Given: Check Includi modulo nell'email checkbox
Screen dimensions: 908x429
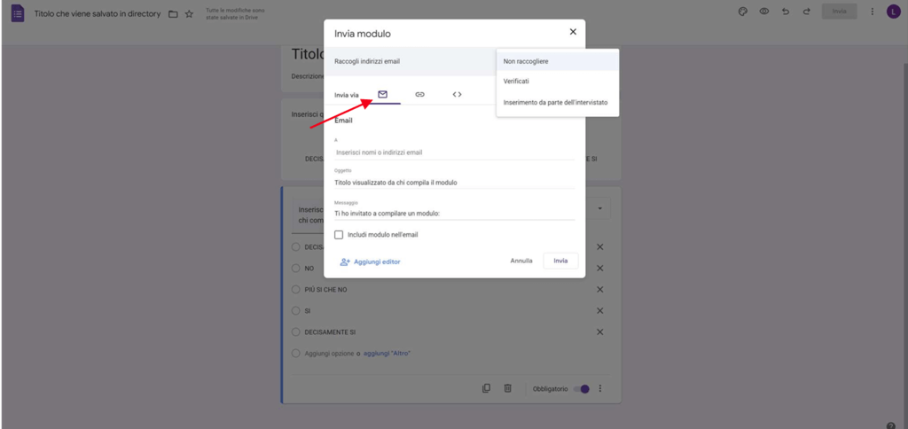Looking at the screenshot, I should (339, 235).
